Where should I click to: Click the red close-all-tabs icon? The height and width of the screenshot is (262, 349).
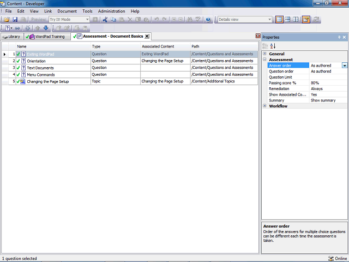pos(258,36)
